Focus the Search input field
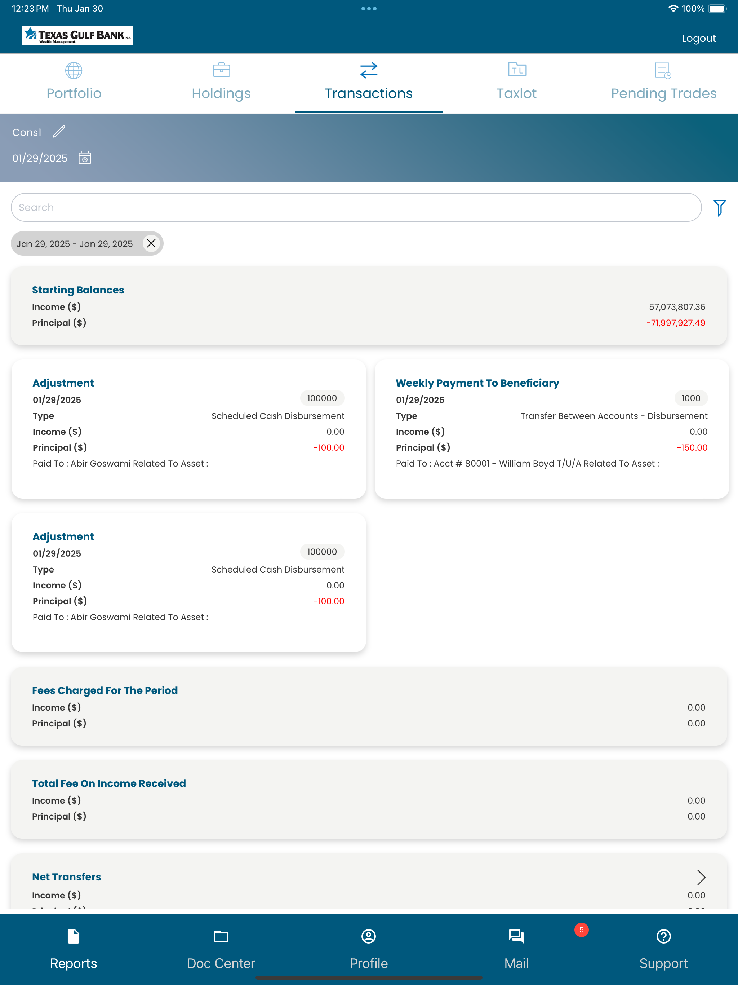Image resolution: width=738 pixels, height=985 pixels. (x=356, y=208)
